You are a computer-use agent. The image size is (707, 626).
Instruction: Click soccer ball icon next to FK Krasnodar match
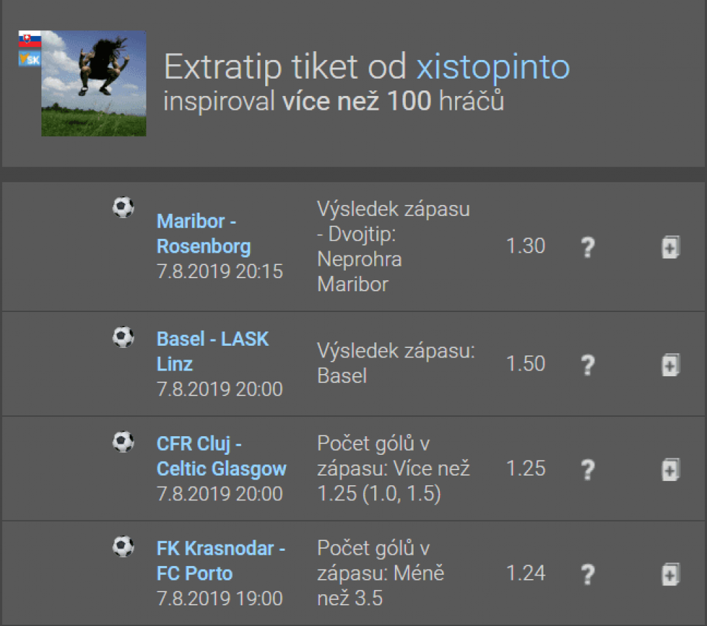pos(123,547)
